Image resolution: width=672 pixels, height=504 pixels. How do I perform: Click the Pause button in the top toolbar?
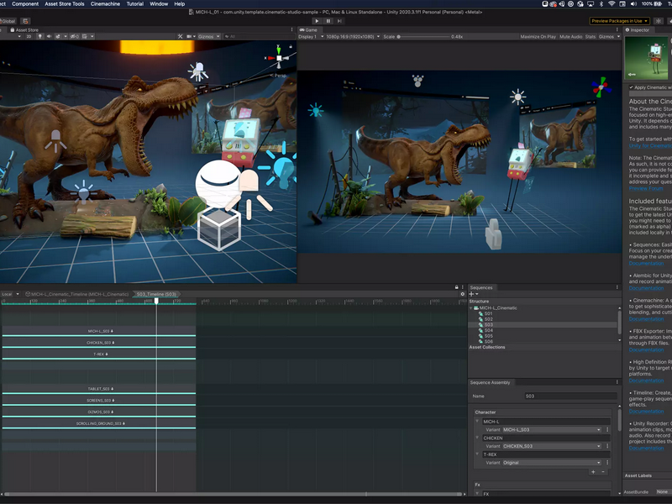pos(328,21)
